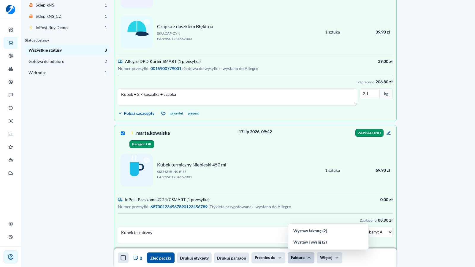This screenshot has width=475, height=267.
Task: Open the Przenieś do dropdown
Action: click(x=268, y=258)
